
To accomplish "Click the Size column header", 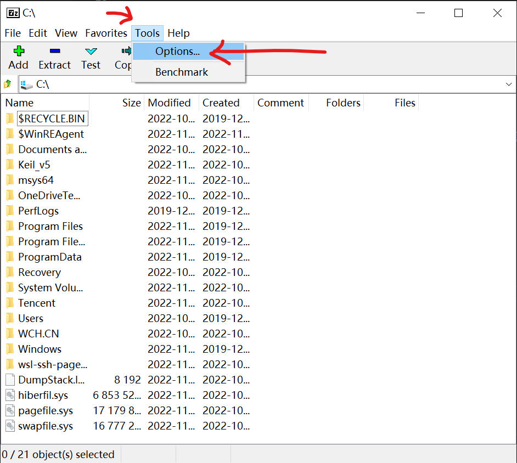I will 132,103.
